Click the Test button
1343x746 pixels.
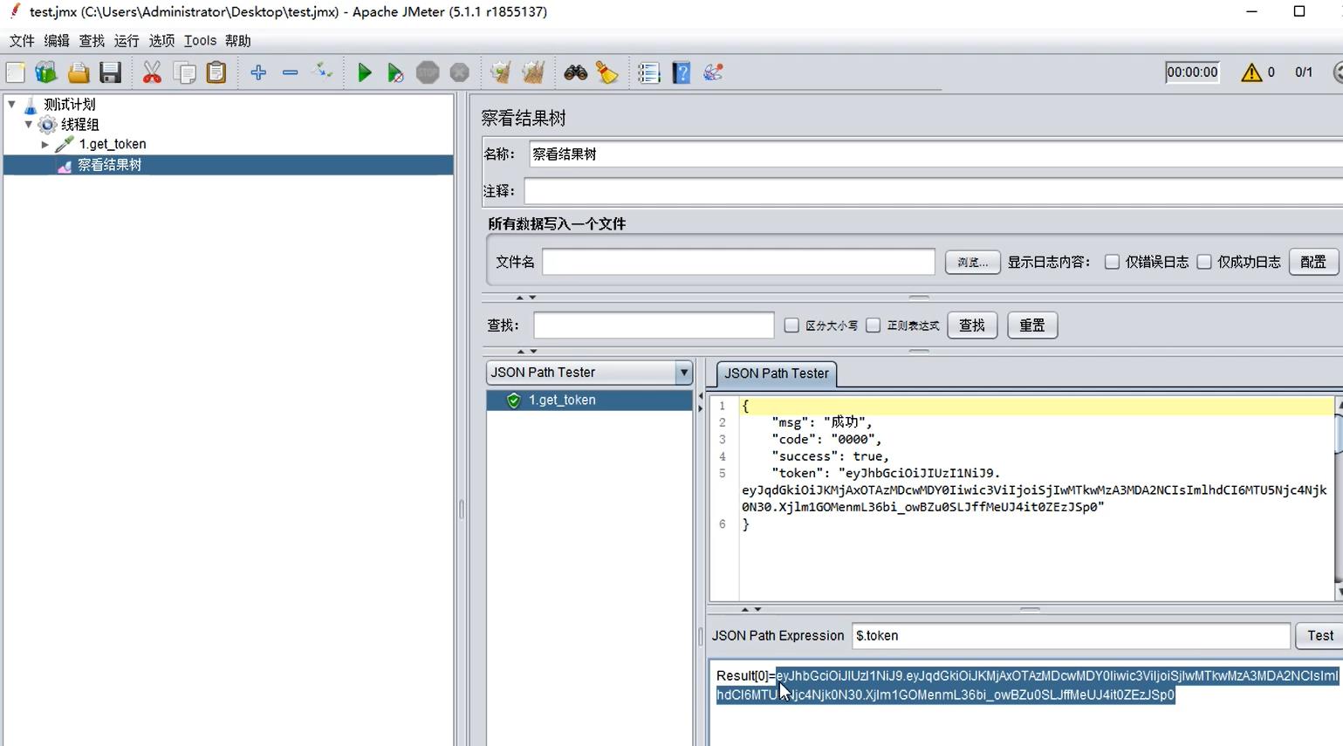pyautogui.click(x=1319, y=635)
